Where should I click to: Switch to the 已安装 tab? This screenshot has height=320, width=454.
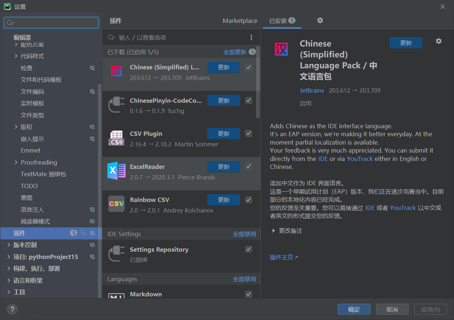[282, 21]
